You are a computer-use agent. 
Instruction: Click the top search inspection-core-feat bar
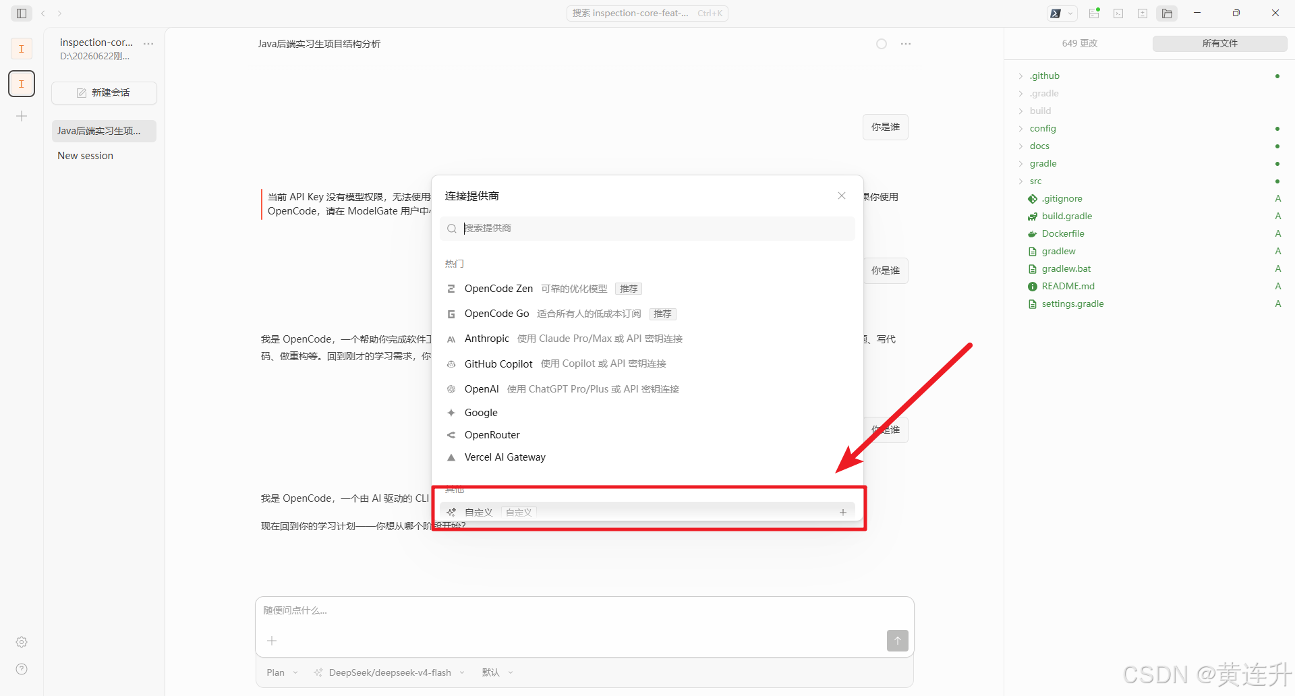(647, 13)
